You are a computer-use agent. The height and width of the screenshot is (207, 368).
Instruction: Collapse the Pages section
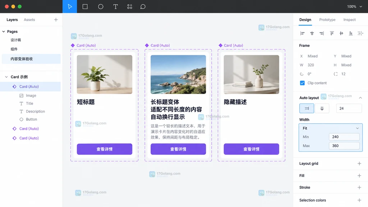tap(4, 32)
